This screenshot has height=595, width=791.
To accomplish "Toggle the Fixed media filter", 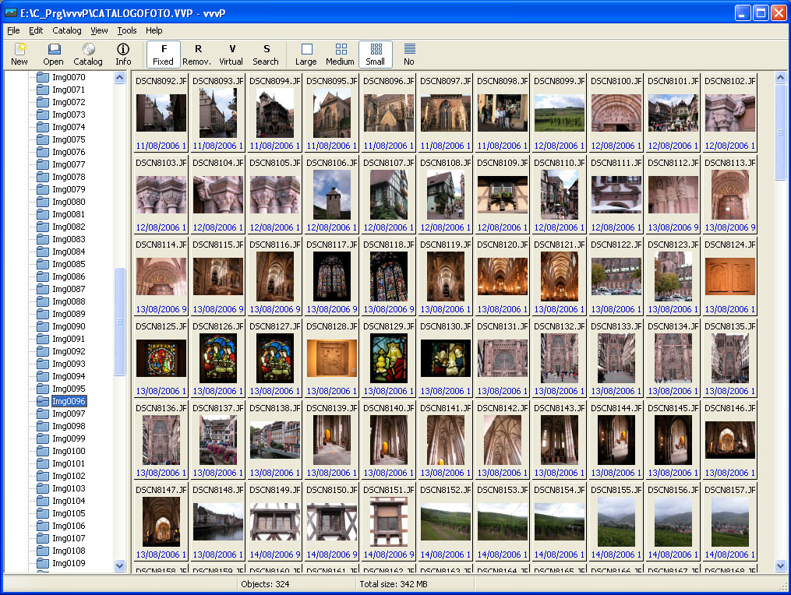I will pyautogui.click(x=164, y=54).
